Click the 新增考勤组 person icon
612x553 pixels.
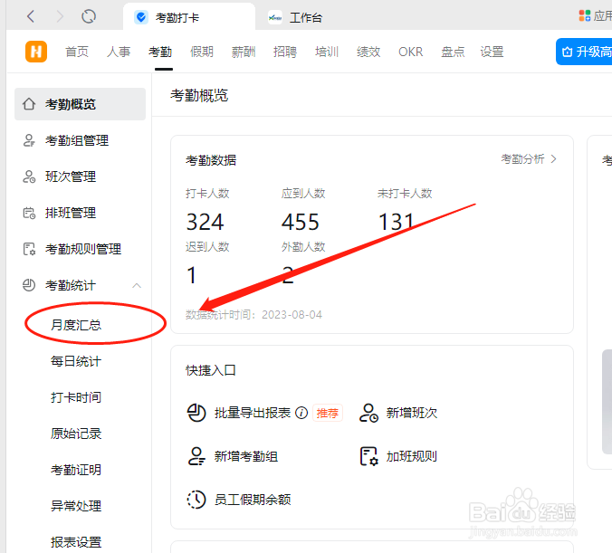196,456
